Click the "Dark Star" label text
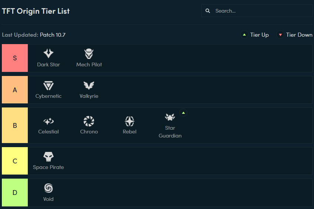Screen dimensions: 314x209 (x=49, y=64)
